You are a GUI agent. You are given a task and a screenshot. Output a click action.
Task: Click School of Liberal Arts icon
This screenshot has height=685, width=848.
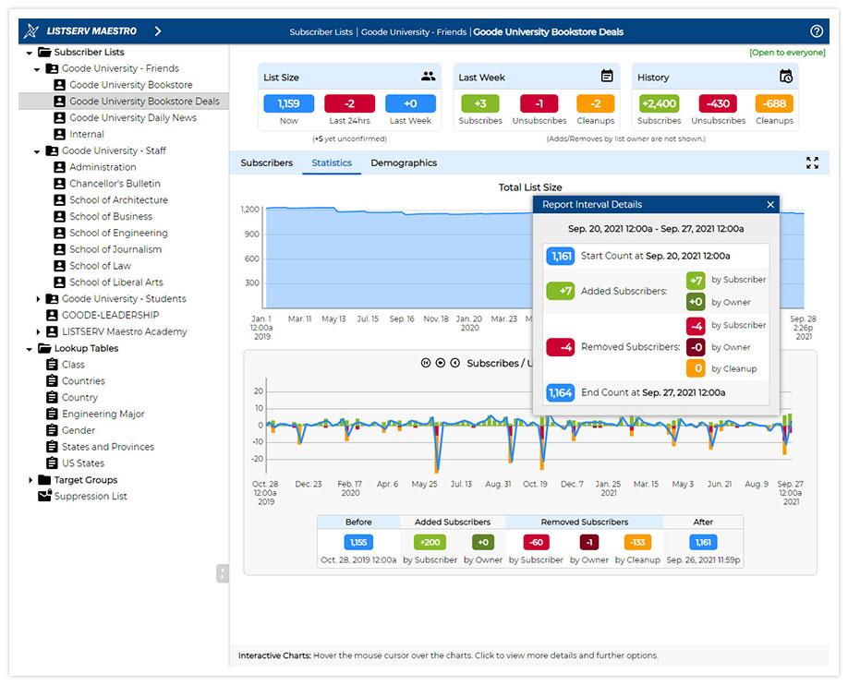[59, 282]
